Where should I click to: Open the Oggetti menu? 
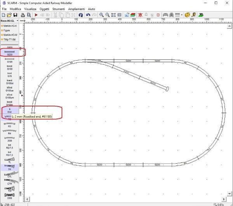(45, 8)
